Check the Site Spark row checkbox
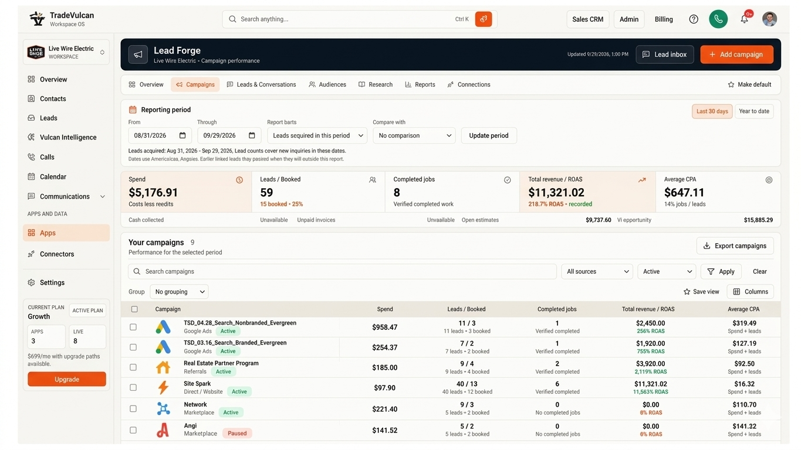The height and width of the screenshot is (450, 801). 133,387
